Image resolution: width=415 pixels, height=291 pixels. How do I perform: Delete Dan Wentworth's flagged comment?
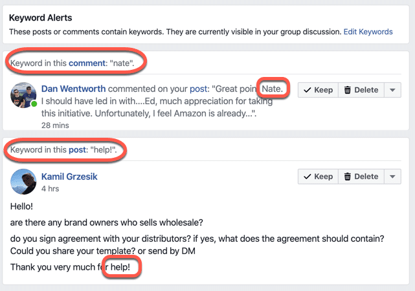click(361, 90)
